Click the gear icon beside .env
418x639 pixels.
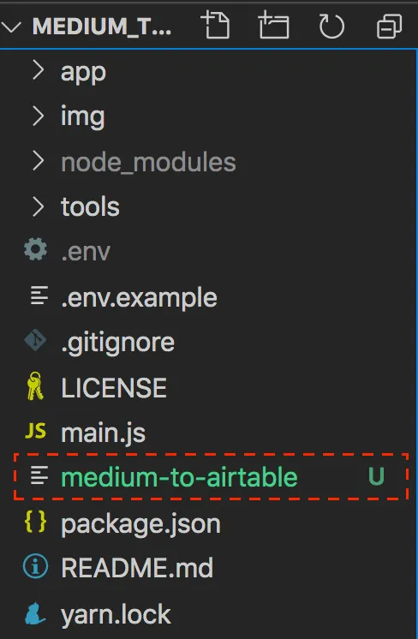[35, 249]
